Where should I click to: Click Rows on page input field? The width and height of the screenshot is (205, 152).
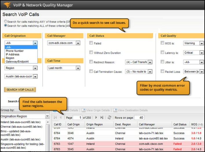139,117
